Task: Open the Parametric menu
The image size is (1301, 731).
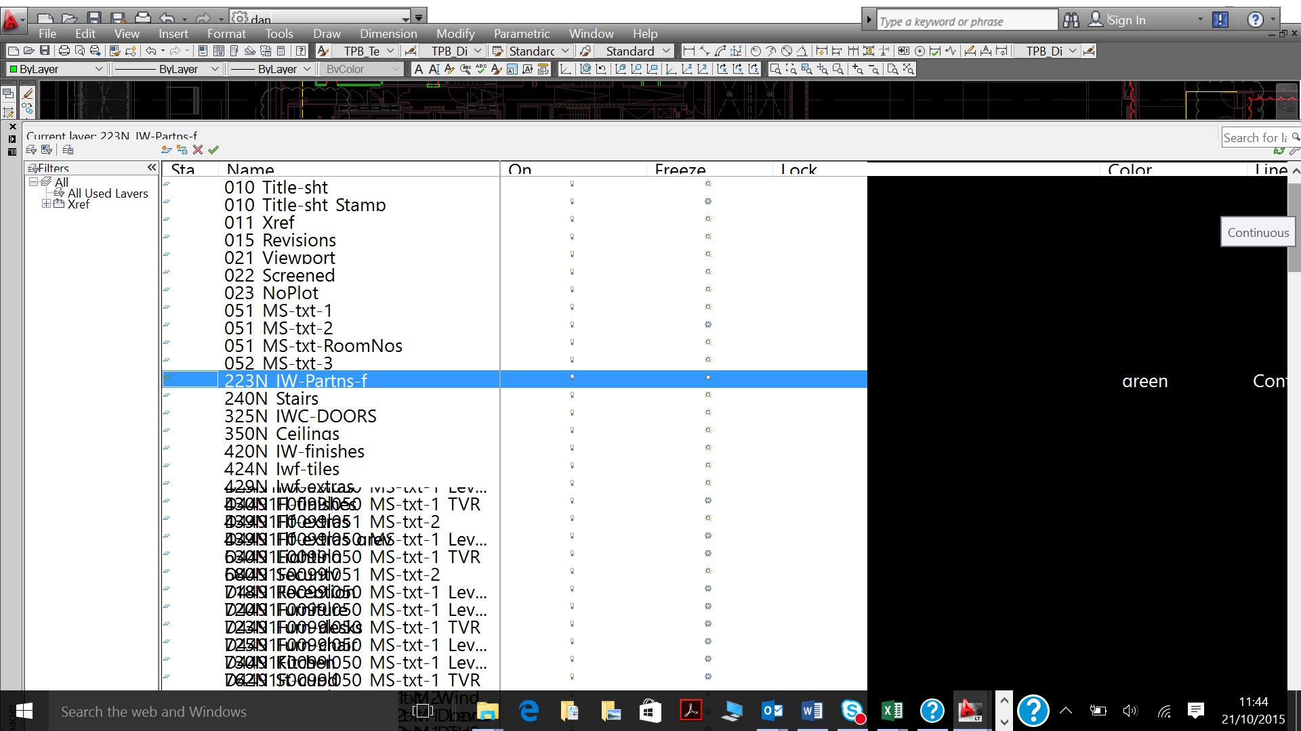Action: pyautogui.click(x=521, y=33)
